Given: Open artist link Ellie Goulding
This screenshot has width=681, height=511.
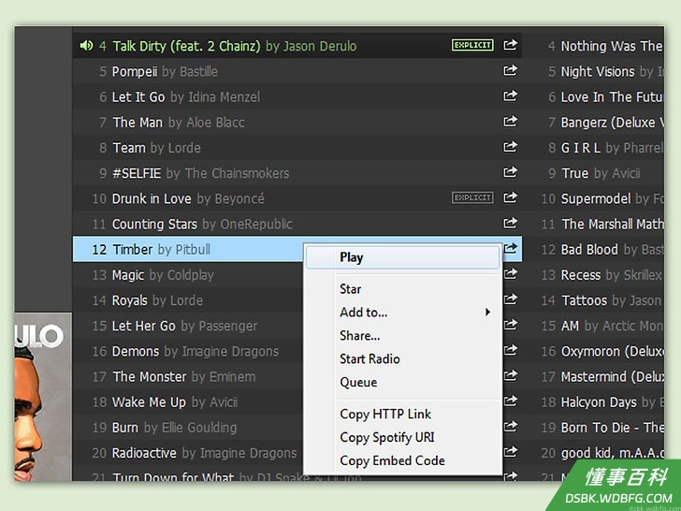Looking at the screenshot, I should tap(199, 428).
